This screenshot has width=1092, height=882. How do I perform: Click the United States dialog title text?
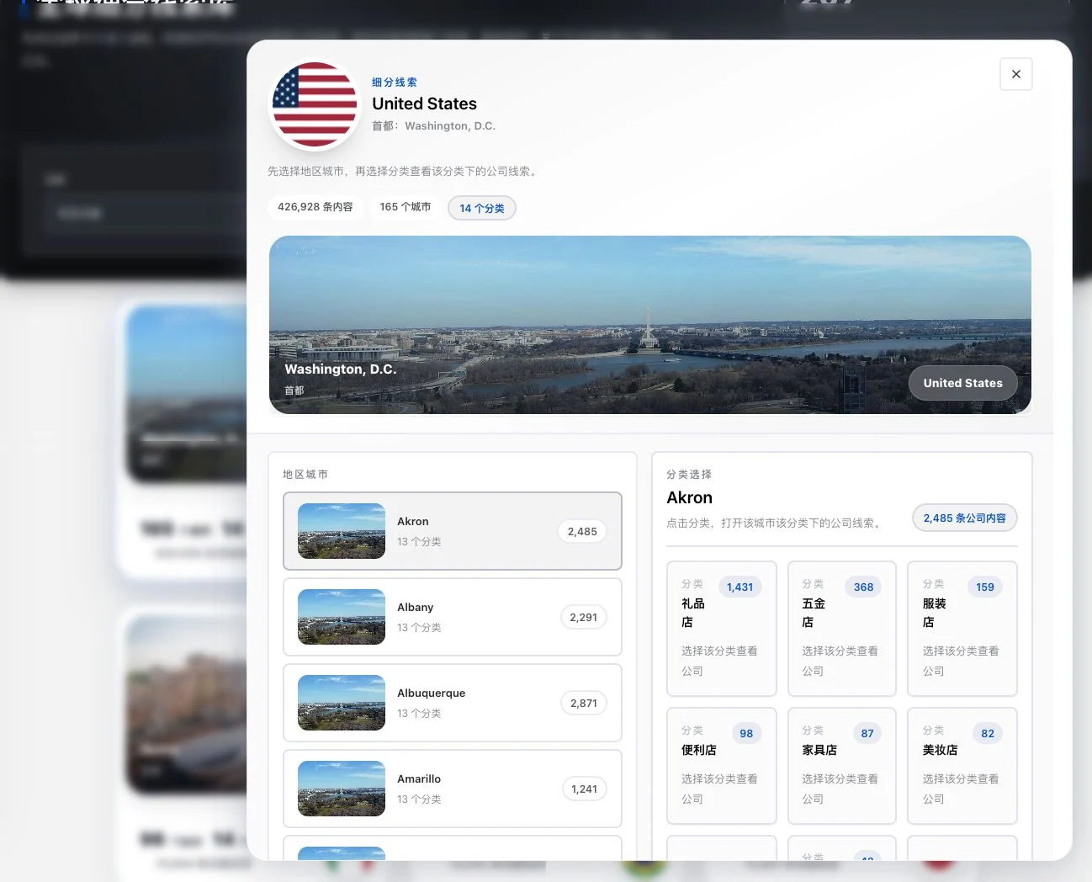(424, 104)
